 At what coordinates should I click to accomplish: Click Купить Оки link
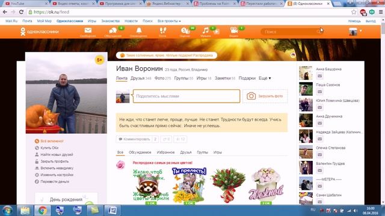[x=49, y=148]
